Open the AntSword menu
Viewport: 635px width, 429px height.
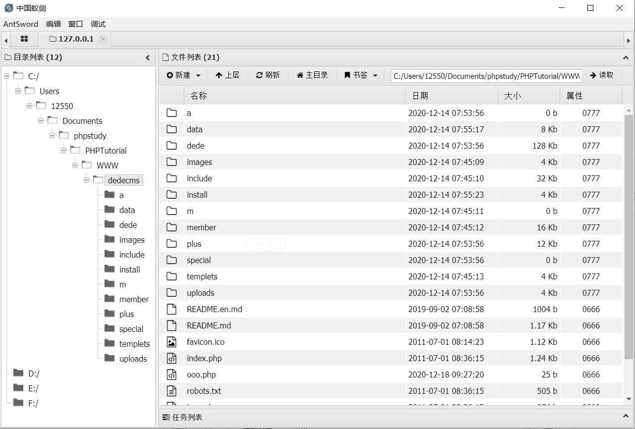21,24
